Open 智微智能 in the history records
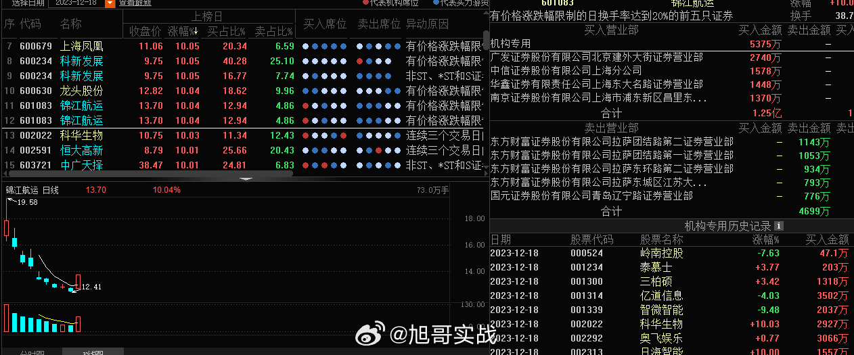 [x=661, y=310]
